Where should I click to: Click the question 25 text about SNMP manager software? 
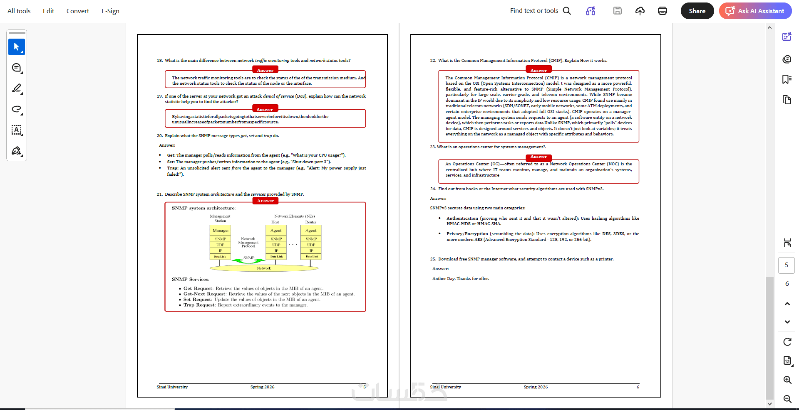[526, 259]
